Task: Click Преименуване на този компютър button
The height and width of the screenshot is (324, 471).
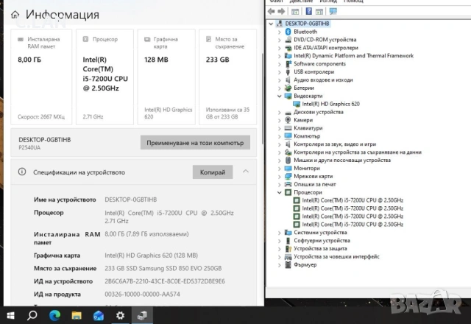Action: click(x=195, y=143)
